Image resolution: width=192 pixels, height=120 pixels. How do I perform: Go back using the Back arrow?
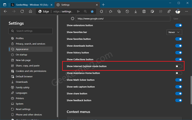tap(5, 12)
